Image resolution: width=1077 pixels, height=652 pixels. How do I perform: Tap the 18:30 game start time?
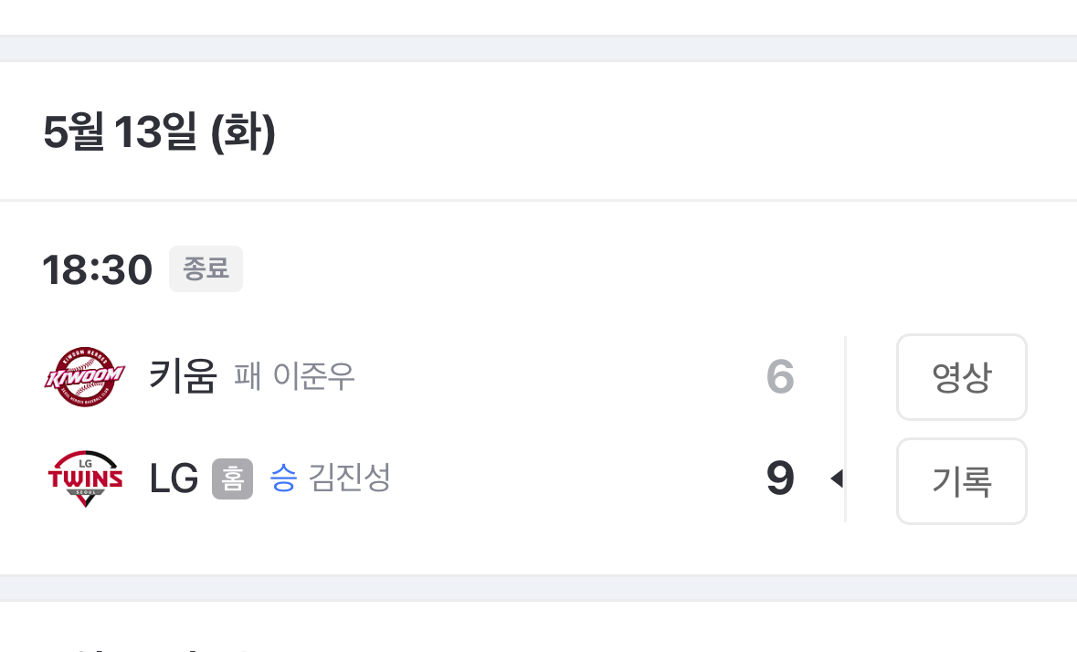[97, 270]
